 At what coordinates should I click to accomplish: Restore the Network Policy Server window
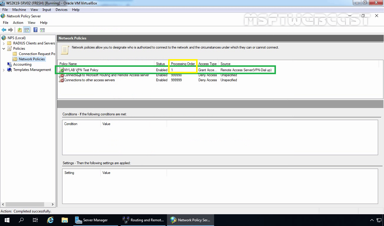click(x=363, y=16)
